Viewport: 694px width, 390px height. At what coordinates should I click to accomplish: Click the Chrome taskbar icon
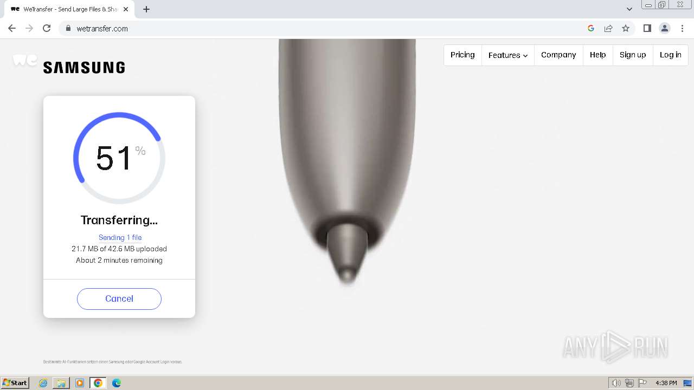tap(98, 383)
